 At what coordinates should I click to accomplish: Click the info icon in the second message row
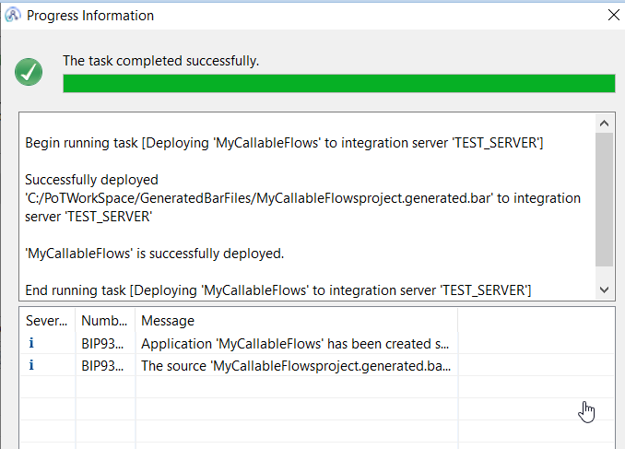[32, 365]
